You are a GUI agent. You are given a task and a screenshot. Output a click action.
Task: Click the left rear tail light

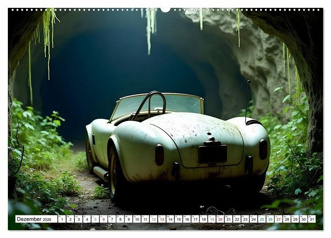pos(159,155)
